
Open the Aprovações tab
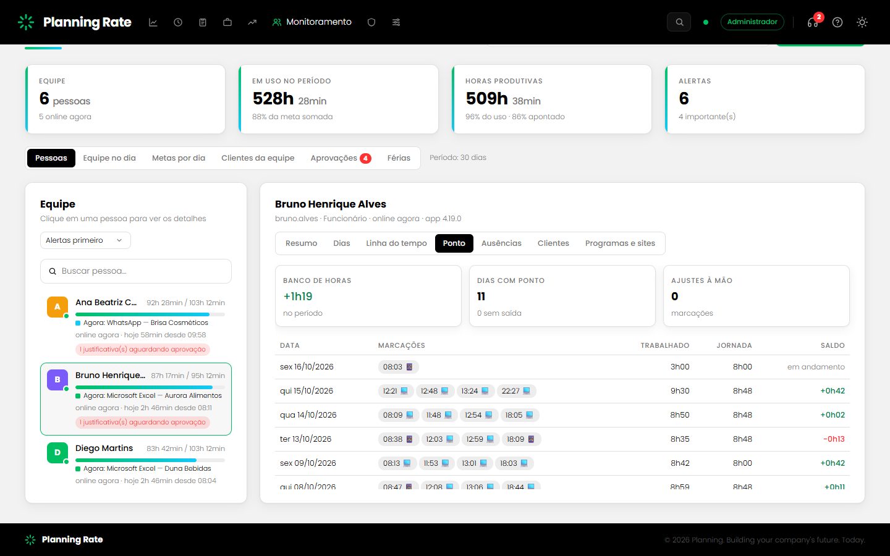tap(341, 158)
